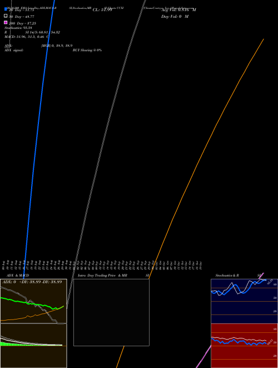This screenshot has height=368, width=278.
Task: Click the 'Stochastics: 93.58' readout
Action: (18, 28)
